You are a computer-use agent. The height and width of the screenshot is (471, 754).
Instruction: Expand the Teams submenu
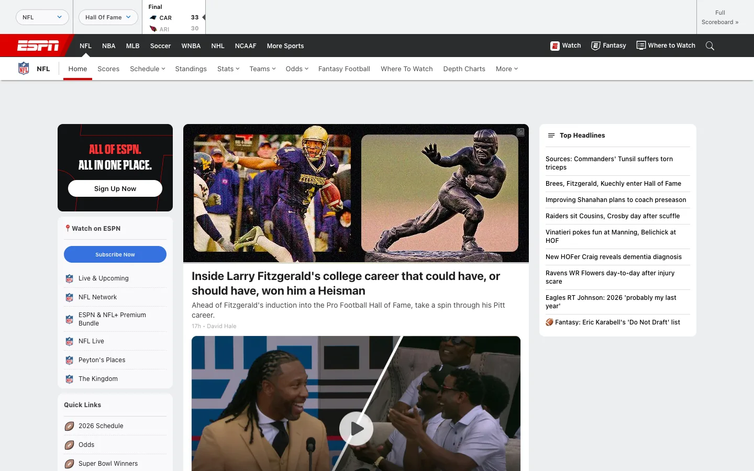pos(262,69)
